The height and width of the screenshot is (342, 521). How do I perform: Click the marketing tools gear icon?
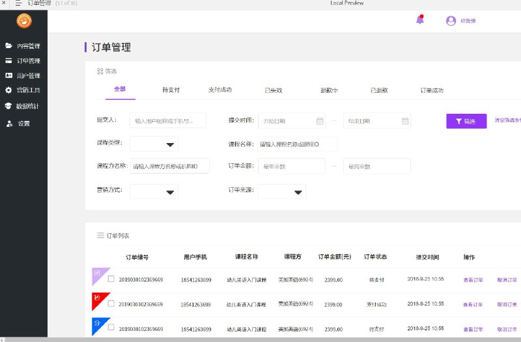click(x=8, y=90)
